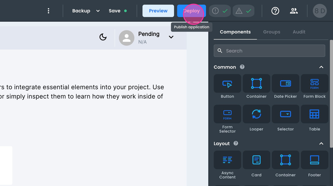
Task: Choose the Form Block component
Action: [x=314, y=86]
